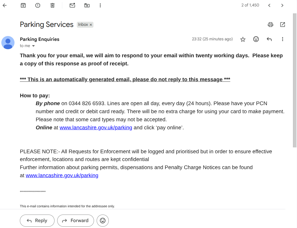The image size is (297, 228).
Task: Open the email in a new window
Action: pos(282,25)
